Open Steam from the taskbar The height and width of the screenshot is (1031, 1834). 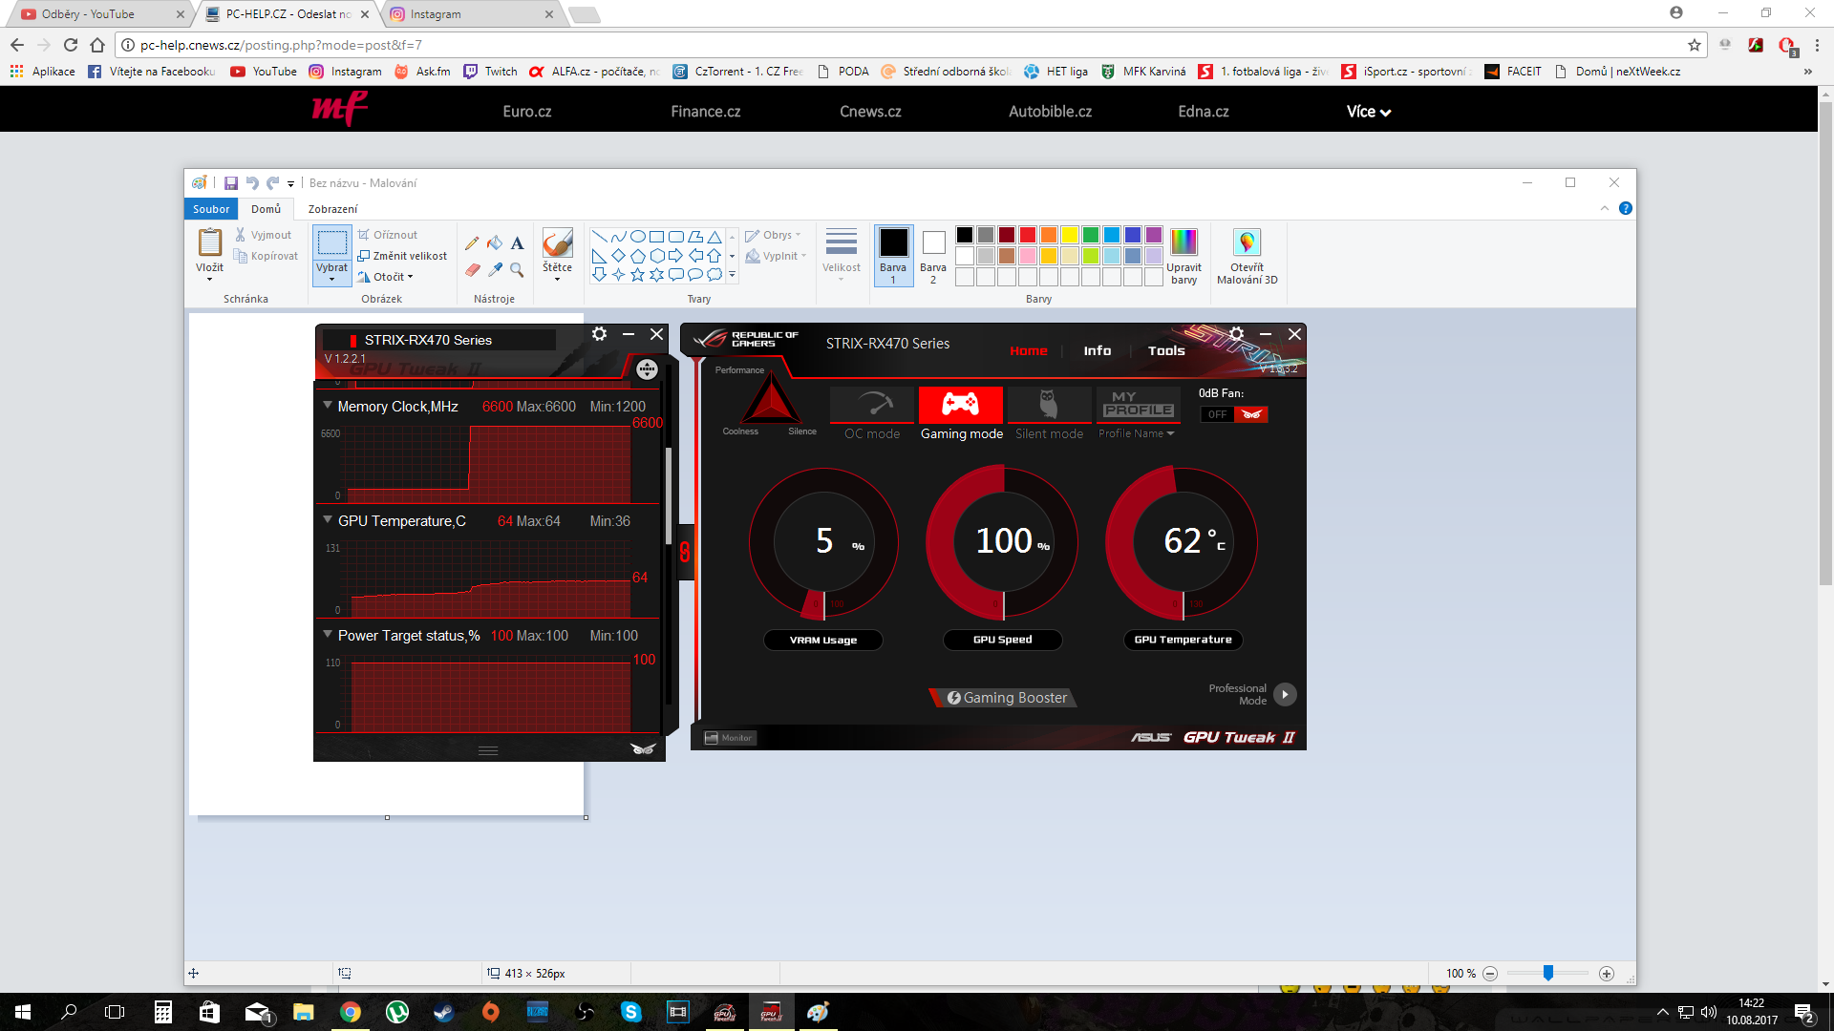pos(444,1012)
